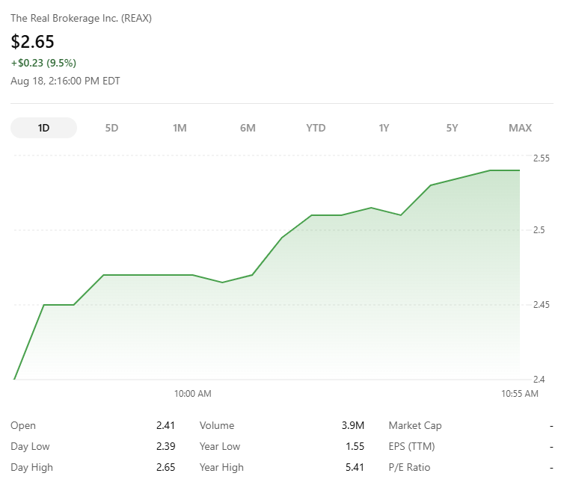Select the YTD range tab
The height and width of the screenshot is (485, 561).
click(316, 128)
